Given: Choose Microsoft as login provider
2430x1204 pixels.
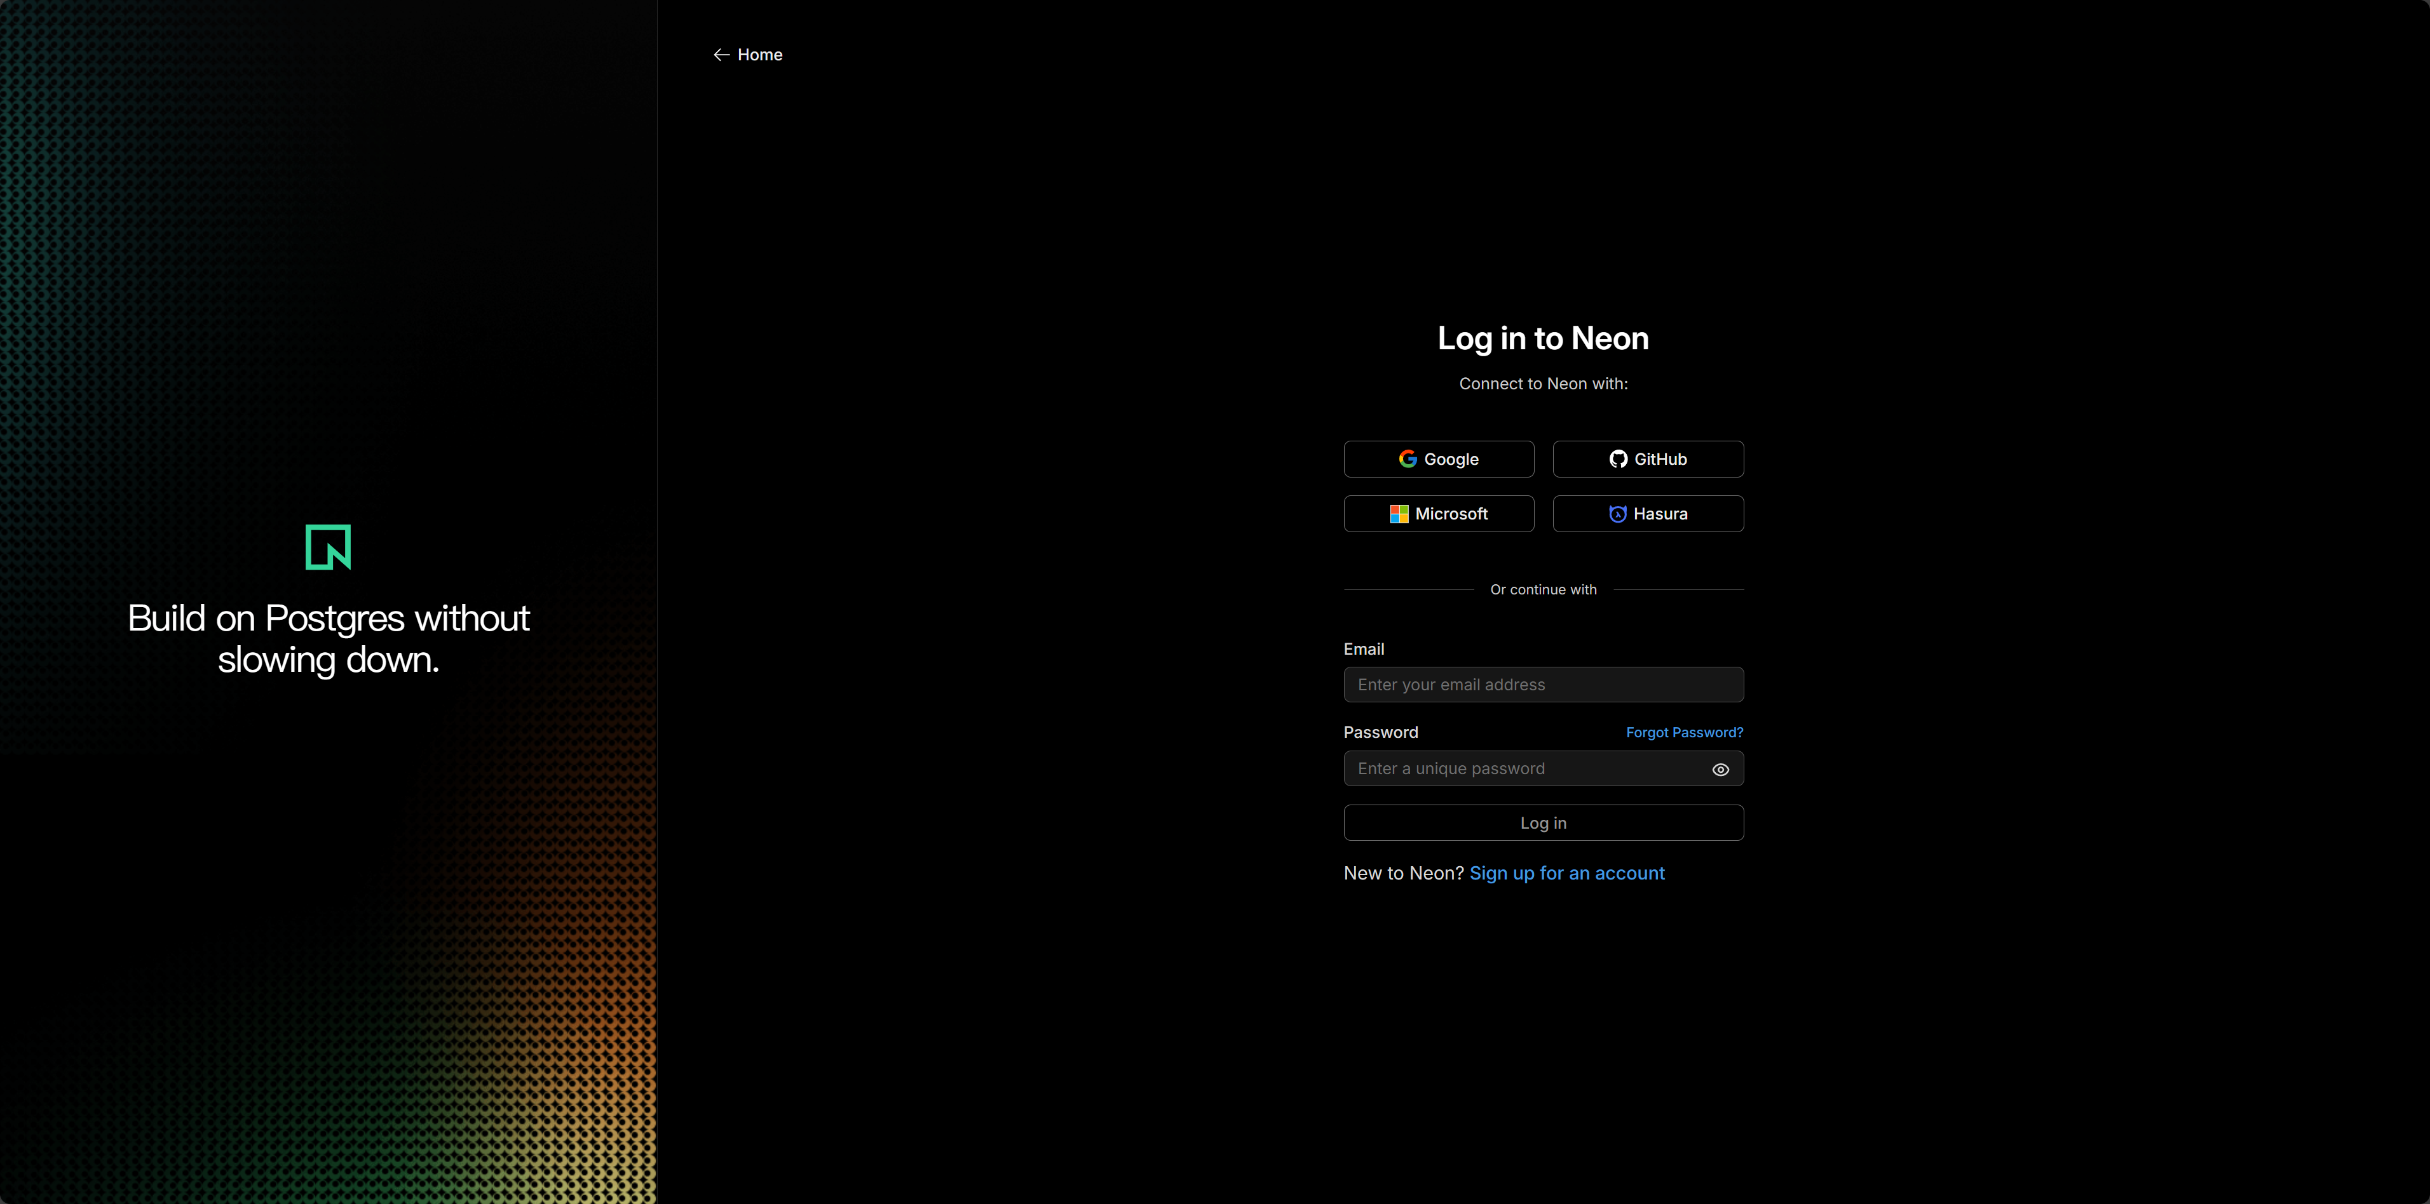Looking at the screenshot, I should [x=1439, y=514].
